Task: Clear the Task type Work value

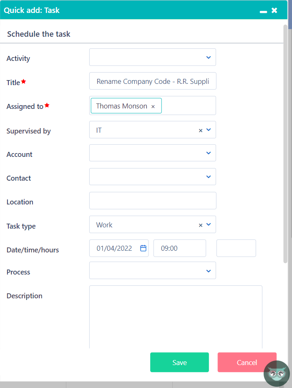Action: click(201, 225)
